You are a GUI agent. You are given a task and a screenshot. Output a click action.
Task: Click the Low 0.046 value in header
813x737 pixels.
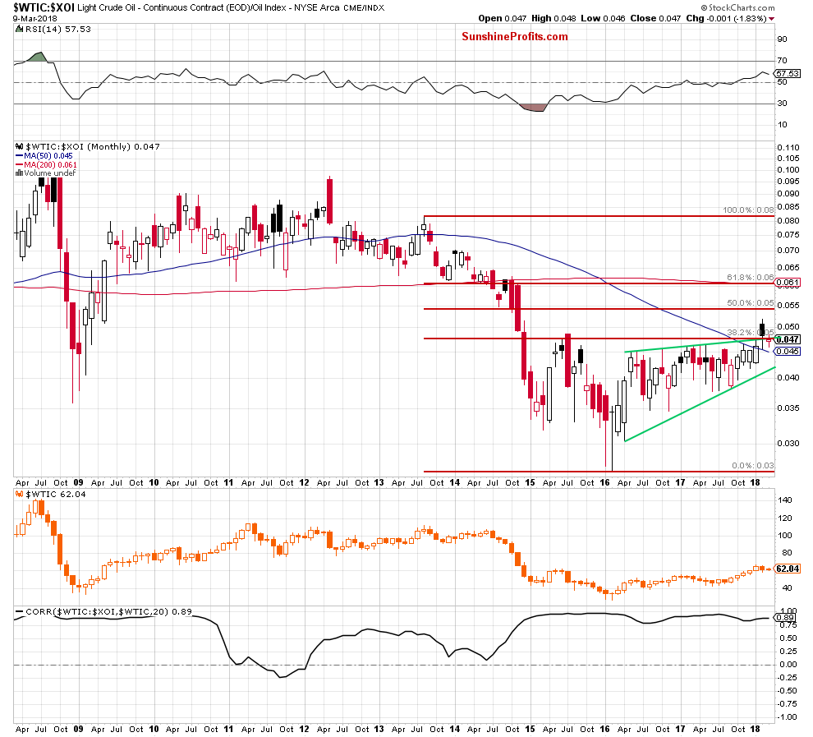click(x=603, y=18)
